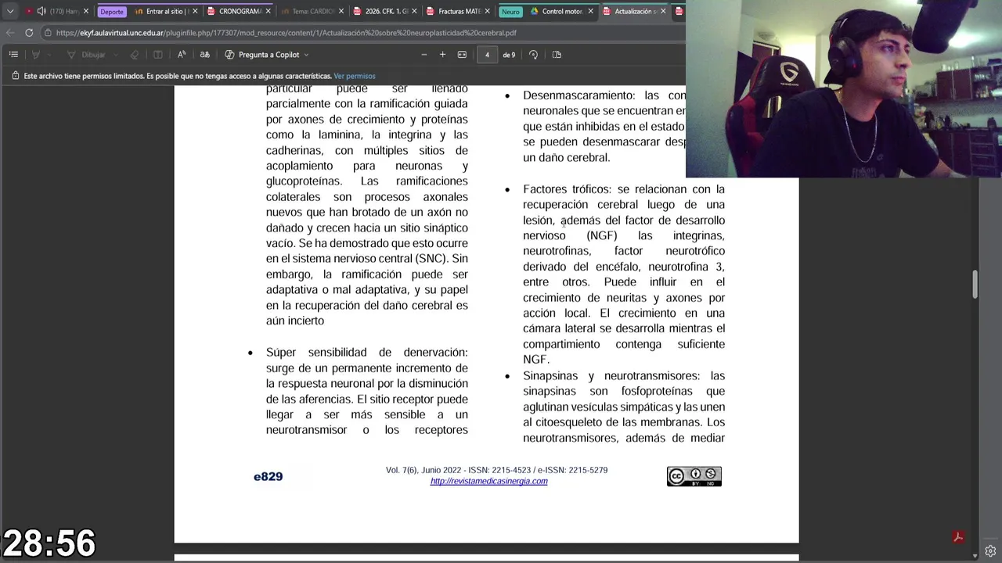
Task: Switch to 'Tema: CARDIO' tab
Action: pyautogui.click(x=312, y=11)
